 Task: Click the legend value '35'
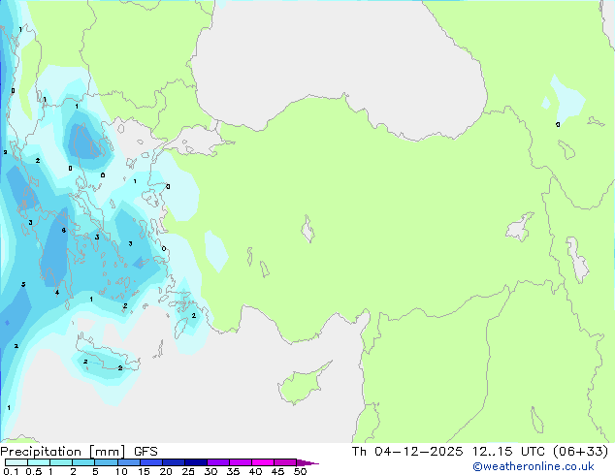click(233, 471)
